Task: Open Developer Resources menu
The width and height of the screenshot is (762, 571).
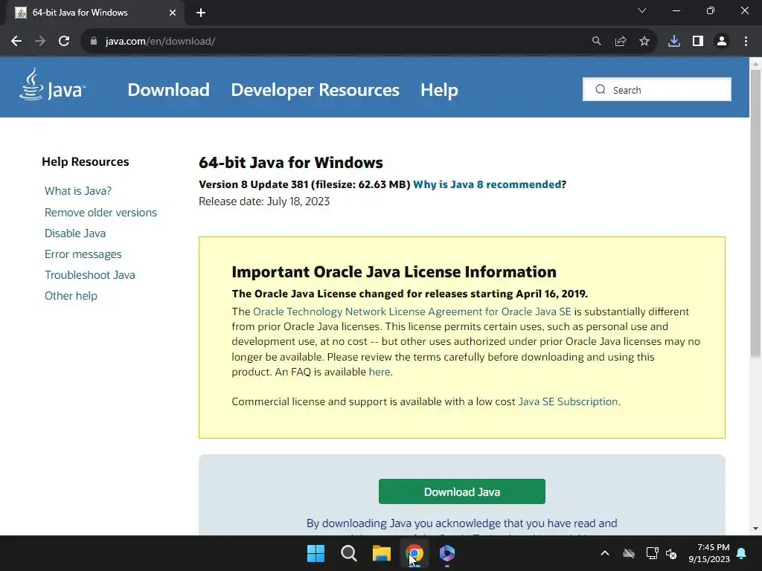Action: point(315,90)
